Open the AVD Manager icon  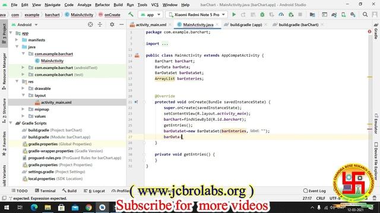pyautogui.click(x=344, y=15)
